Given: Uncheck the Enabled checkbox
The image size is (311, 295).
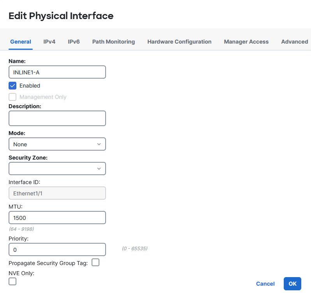Looking at the screenshot, I should pyautogui.click(x=12, y=86).
